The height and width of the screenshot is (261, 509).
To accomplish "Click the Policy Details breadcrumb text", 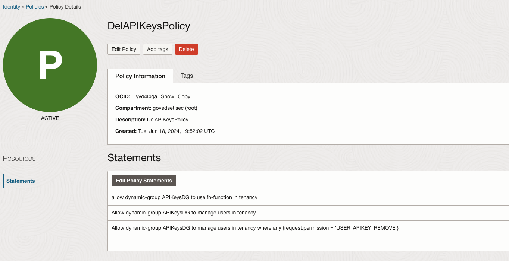I will (x=65, y=6).
